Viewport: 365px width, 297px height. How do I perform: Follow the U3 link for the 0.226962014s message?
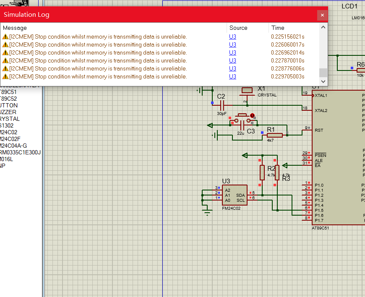[232, 53]
